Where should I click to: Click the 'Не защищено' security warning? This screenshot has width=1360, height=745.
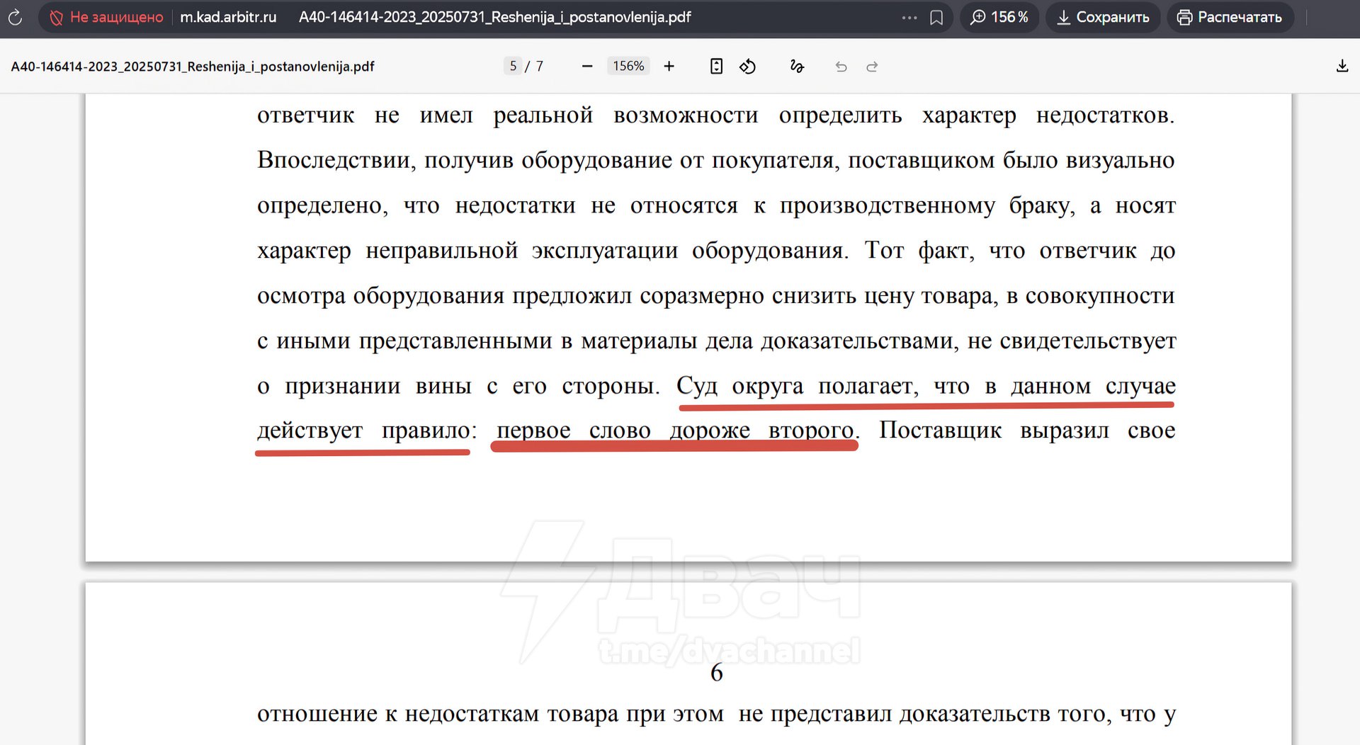pyautogui.click(x=106, y=18)
